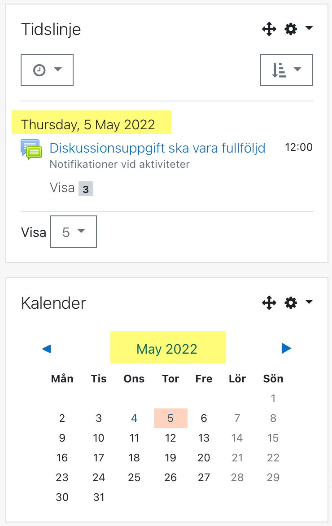Click day 12 in the calendar
This screenshot has width=332, height=526.
click(170, 438)
